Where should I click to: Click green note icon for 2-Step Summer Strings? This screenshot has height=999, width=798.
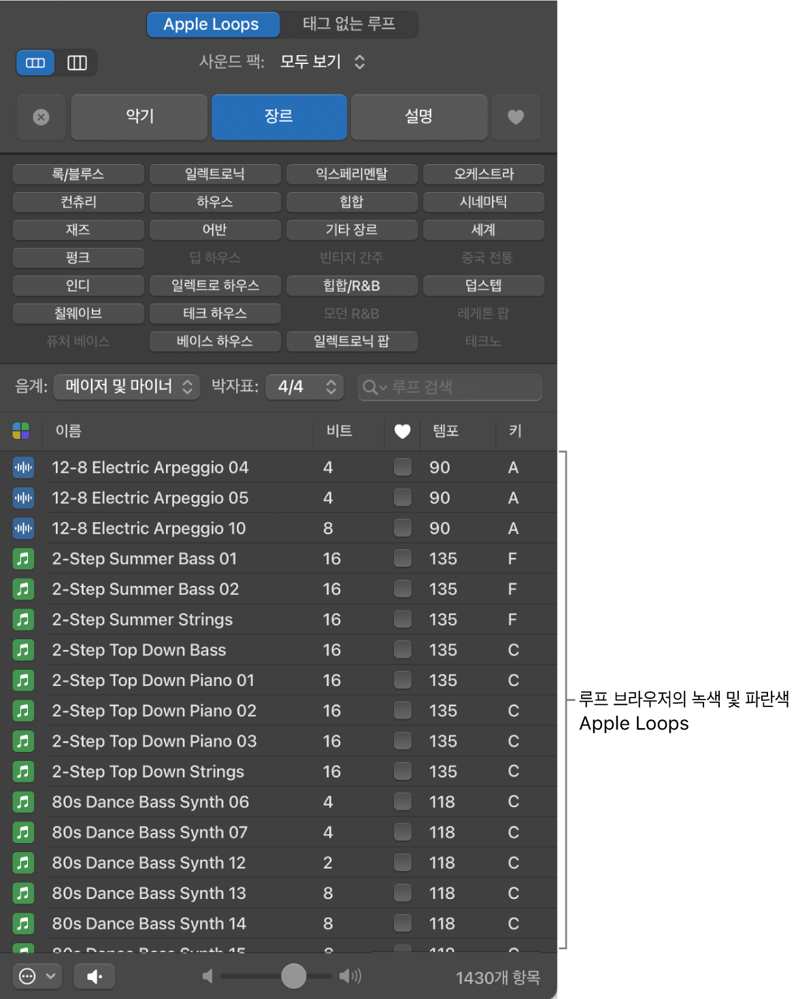(23, 619)
